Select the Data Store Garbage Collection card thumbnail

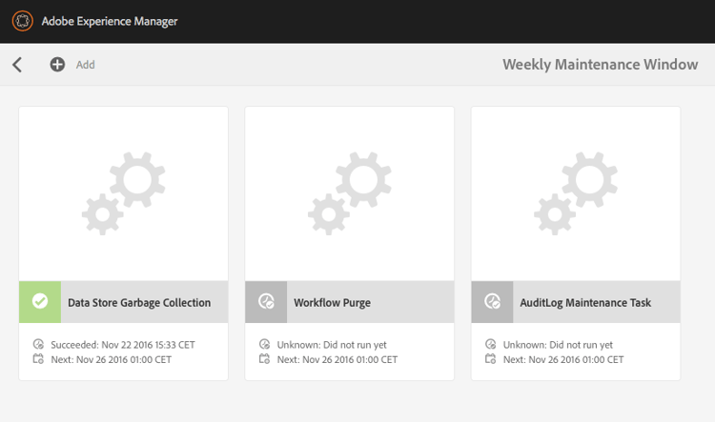coord(124,193)
